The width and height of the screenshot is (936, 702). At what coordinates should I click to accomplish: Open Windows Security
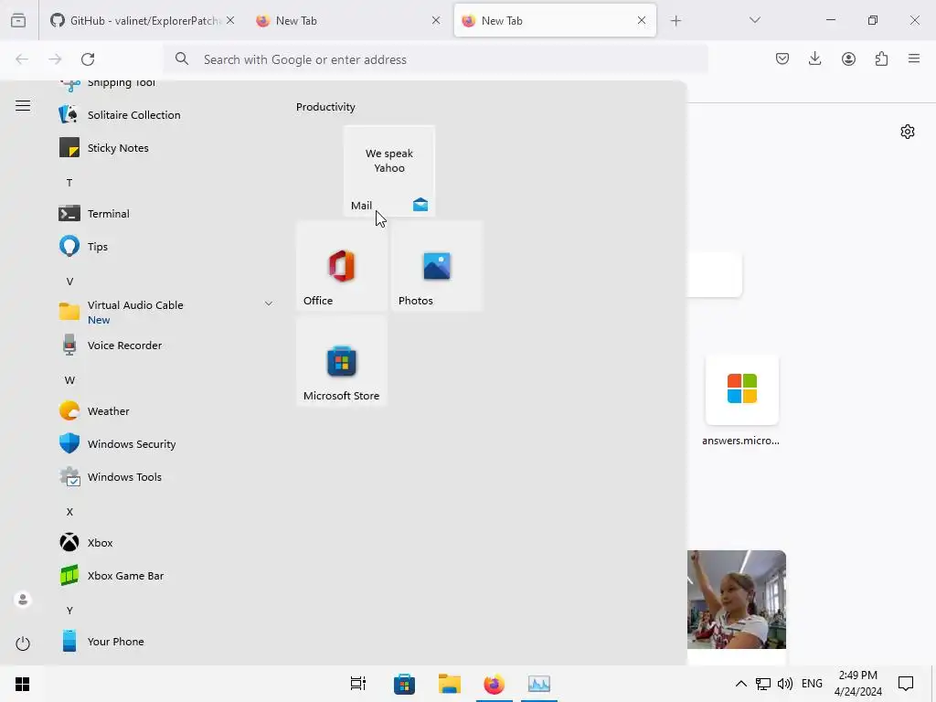(x=165, y=443)
